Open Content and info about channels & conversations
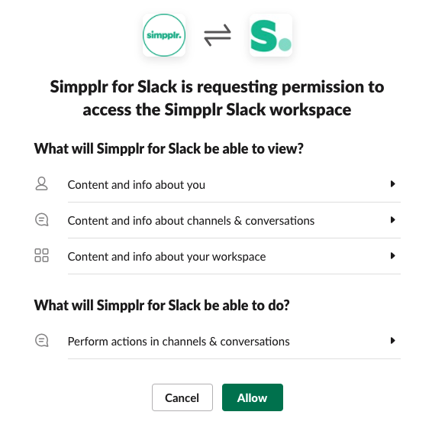 pos(234,220)
